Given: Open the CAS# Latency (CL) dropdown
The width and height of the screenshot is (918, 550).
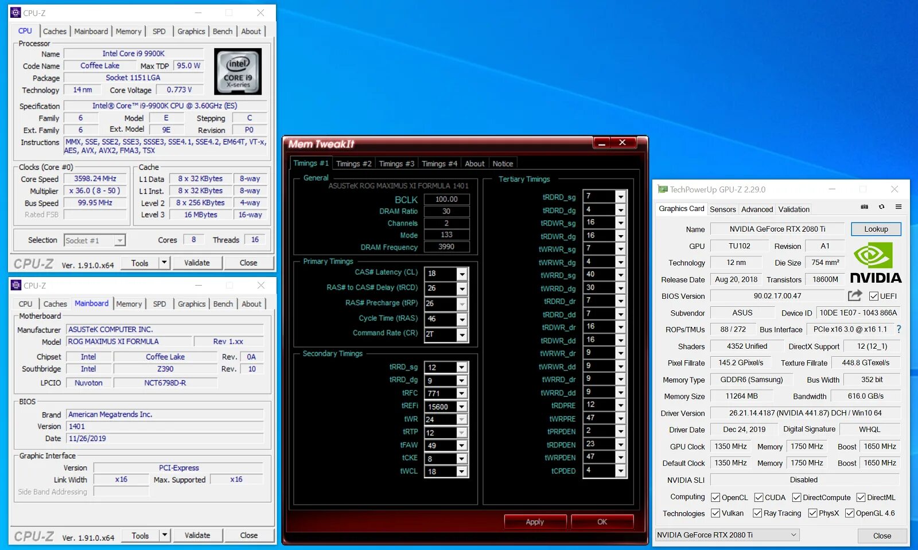Looking at the screenshot, I should [x=462, y=274].
